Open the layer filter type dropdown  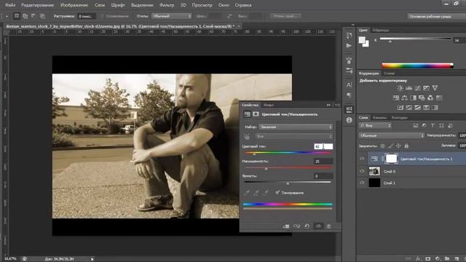click(375, 126)
